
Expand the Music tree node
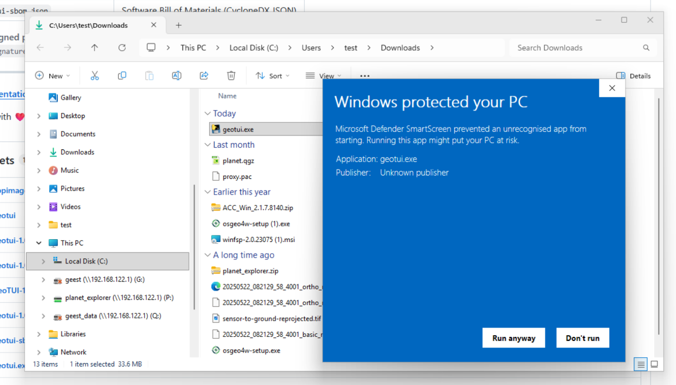(x=39, y=171)
